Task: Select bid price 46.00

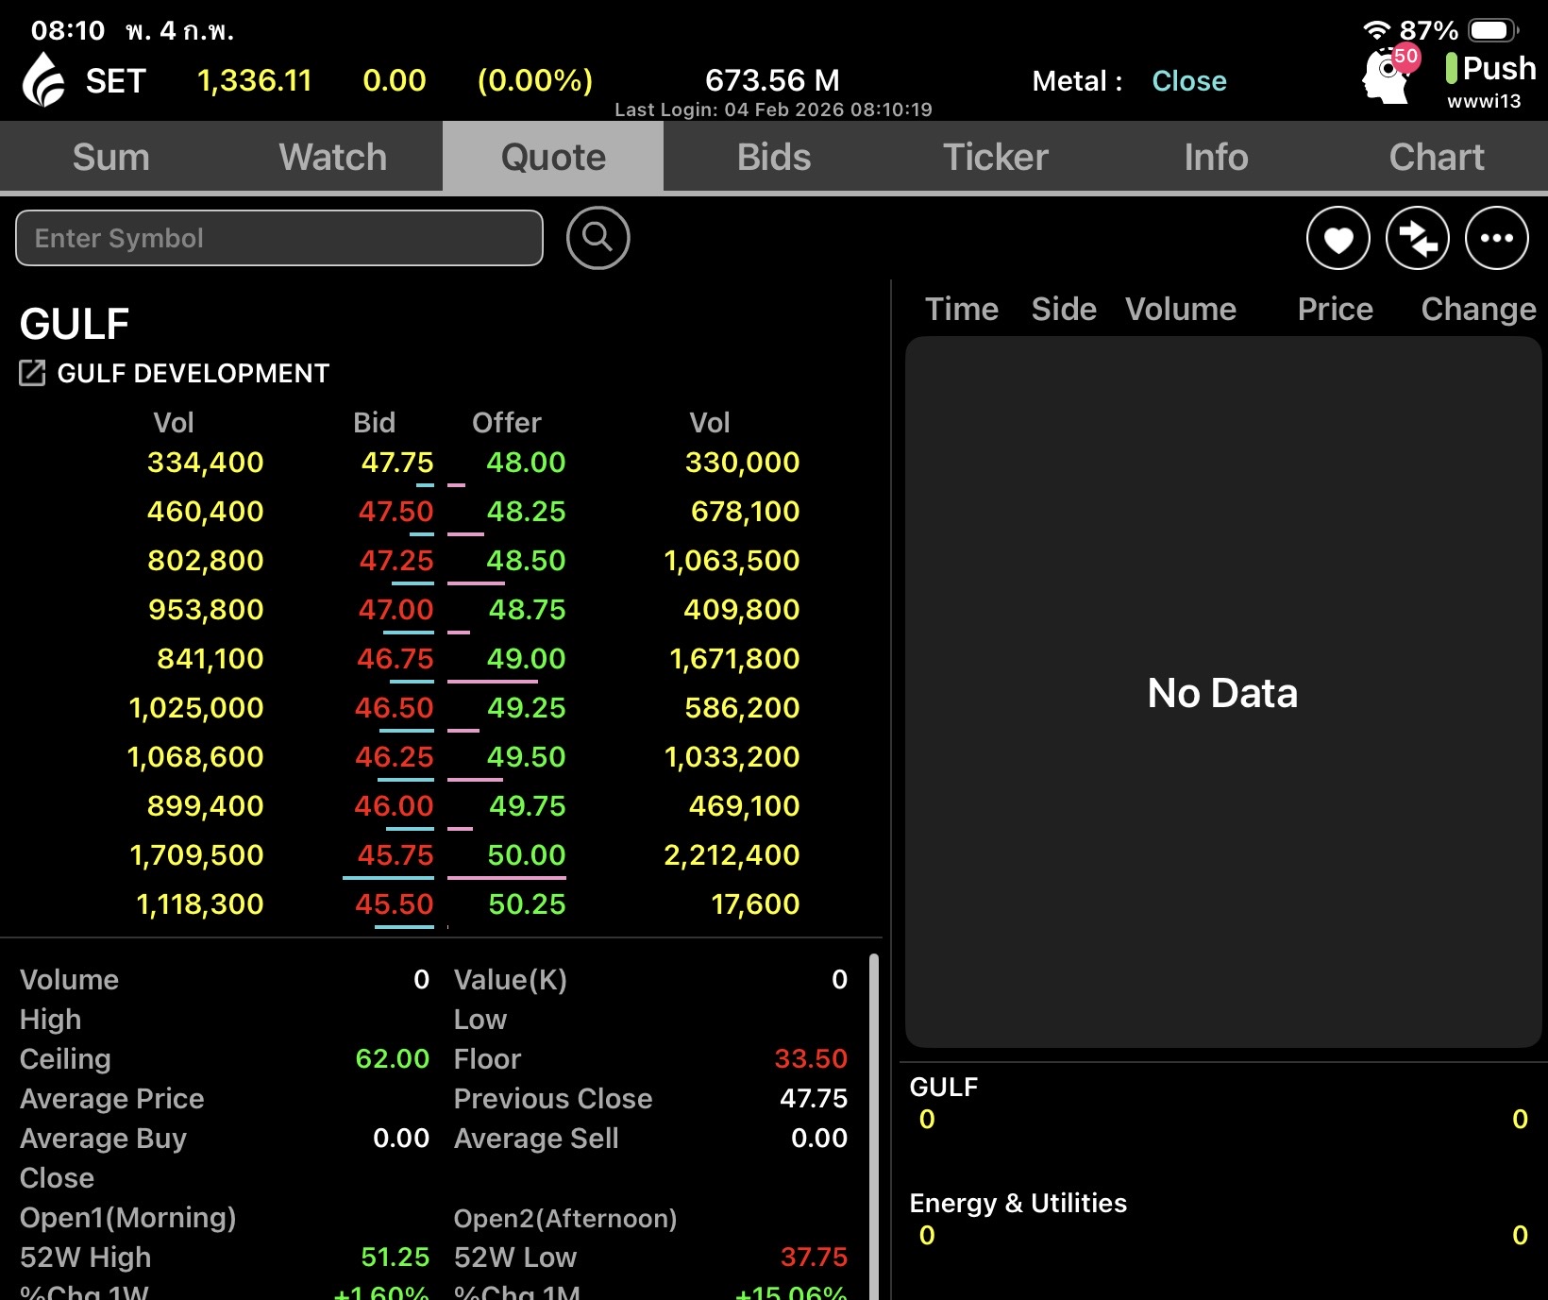Action: [x=394, y=805]
